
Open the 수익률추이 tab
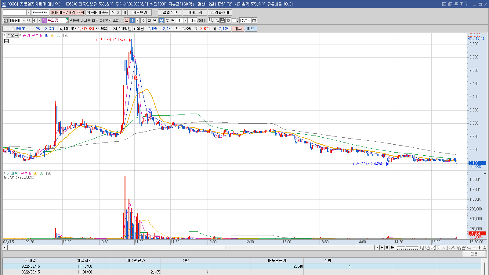click(x=220, y=12)
